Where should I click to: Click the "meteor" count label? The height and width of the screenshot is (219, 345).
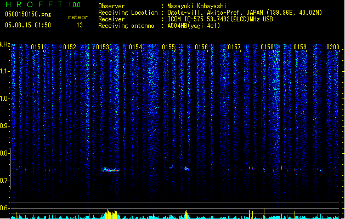pos(78,17)
